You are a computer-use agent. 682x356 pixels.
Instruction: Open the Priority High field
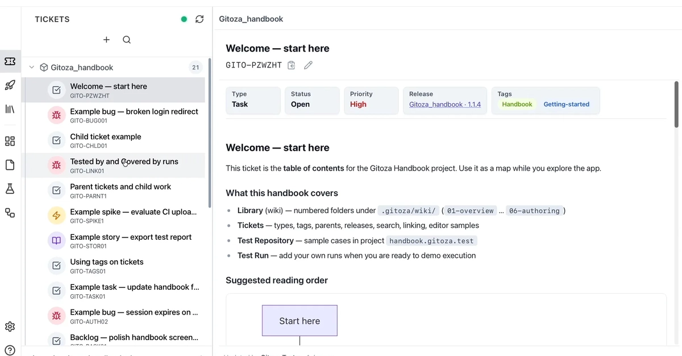[371, 100]
